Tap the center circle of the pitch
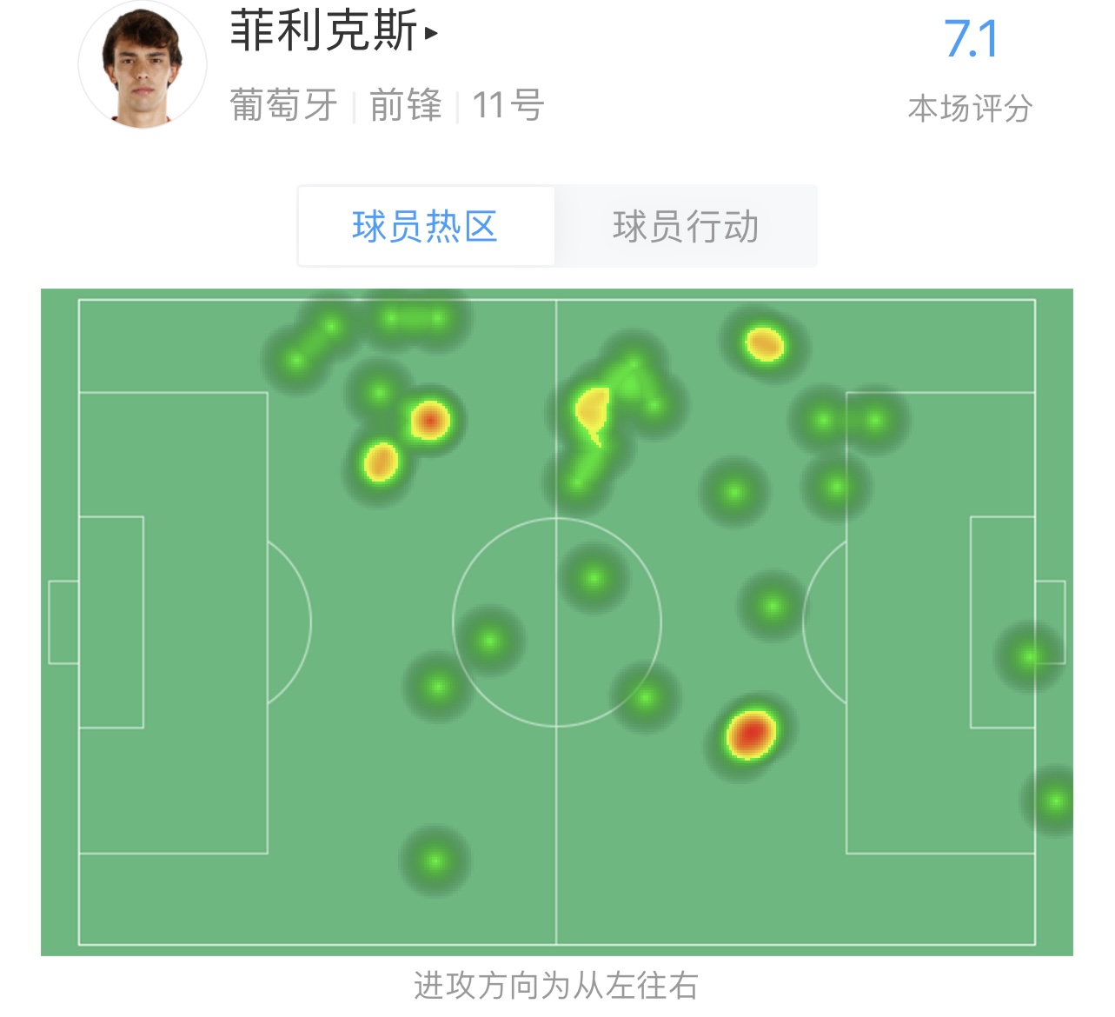Viewport: 1115px width, 1017px height. [557, 622]
